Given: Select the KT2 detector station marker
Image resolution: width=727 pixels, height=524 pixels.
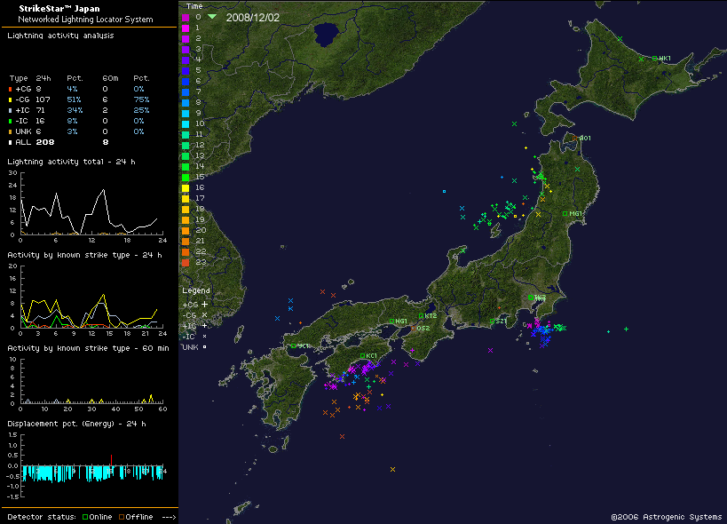Looking at the screenshot, I should click(x=422, y=316).
